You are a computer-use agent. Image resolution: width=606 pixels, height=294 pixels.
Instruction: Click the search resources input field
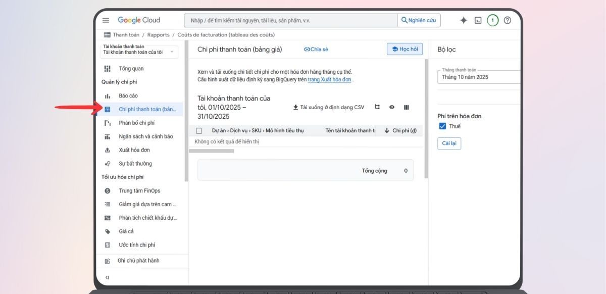[x=290, y=20]
